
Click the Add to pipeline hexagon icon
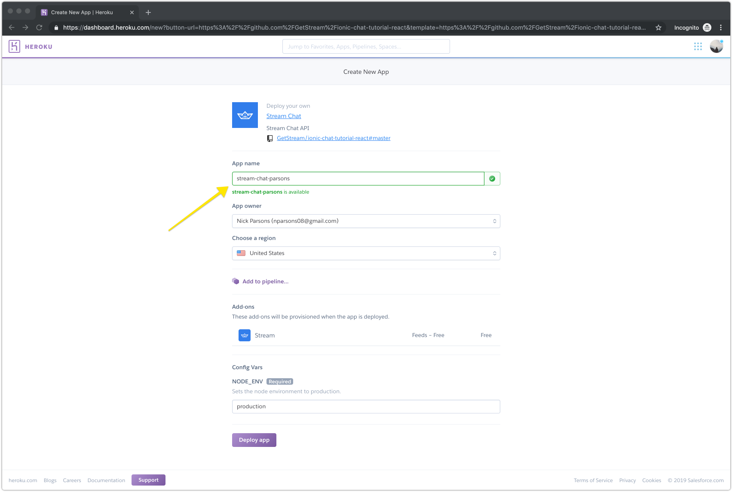click(x=236, y=281)
